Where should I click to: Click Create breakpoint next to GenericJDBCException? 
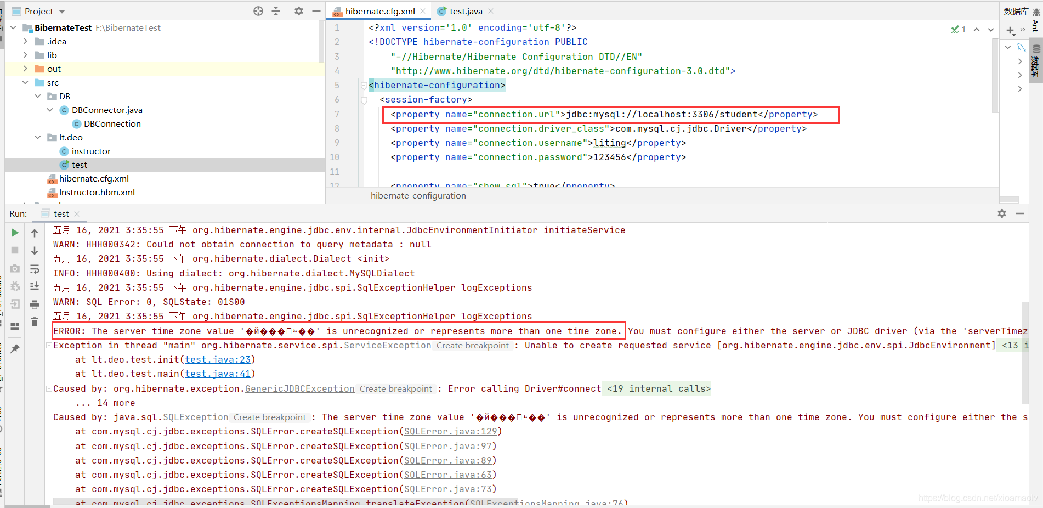pos(396,389)
